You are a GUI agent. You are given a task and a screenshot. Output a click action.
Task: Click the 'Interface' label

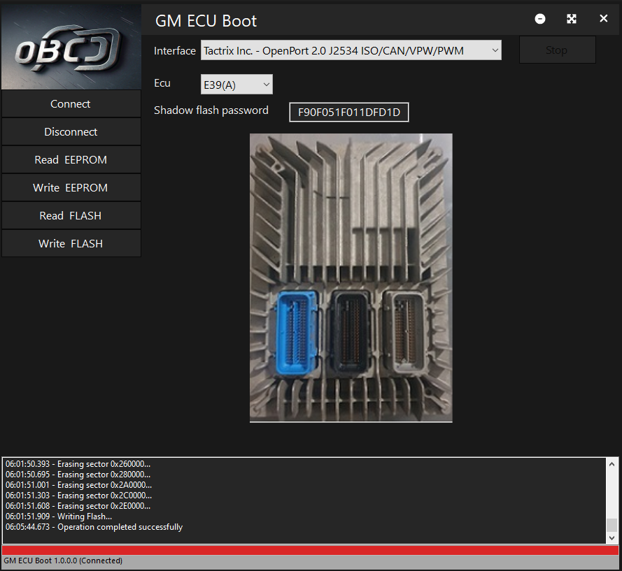[174, 51]
